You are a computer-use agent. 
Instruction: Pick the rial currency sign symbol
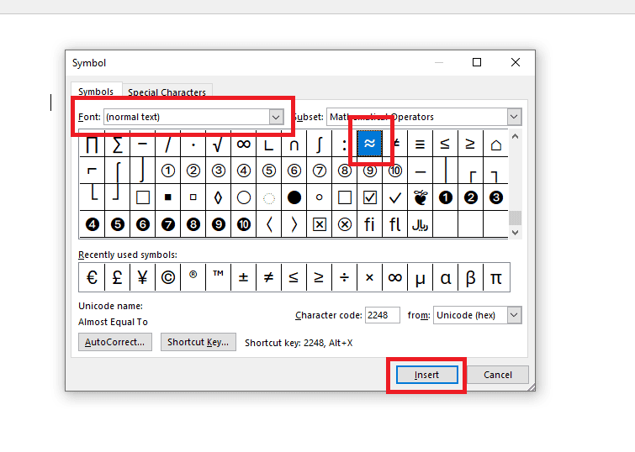tap(420, 224)
